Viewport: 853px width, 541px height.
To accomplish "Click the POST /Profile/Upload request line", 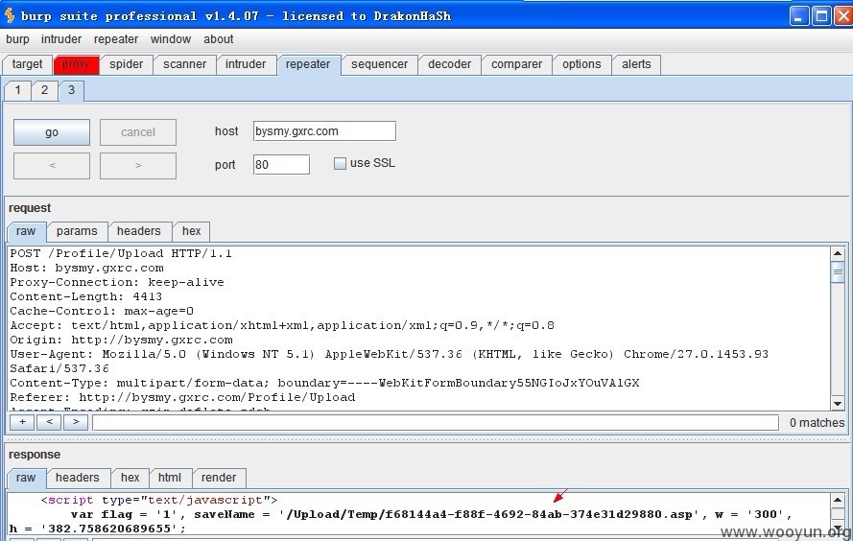I will (121, 253).
